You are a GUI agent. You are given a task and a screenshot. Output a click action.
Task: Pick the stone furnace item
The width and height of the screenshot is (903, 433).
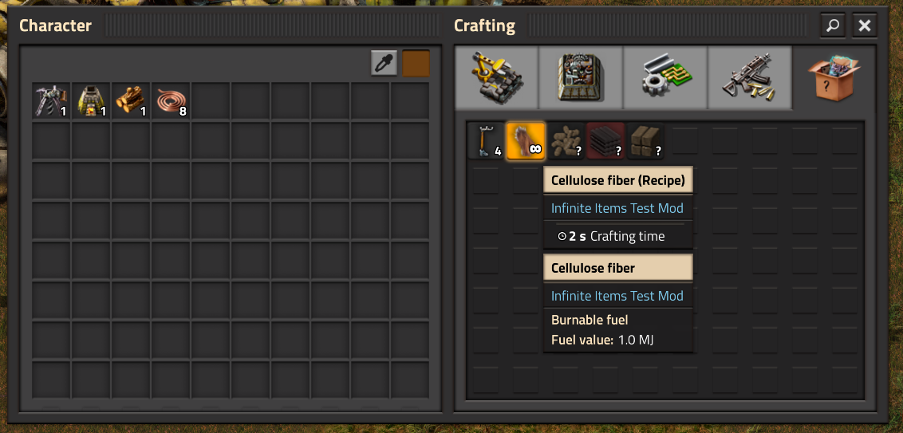coord(91,100)
